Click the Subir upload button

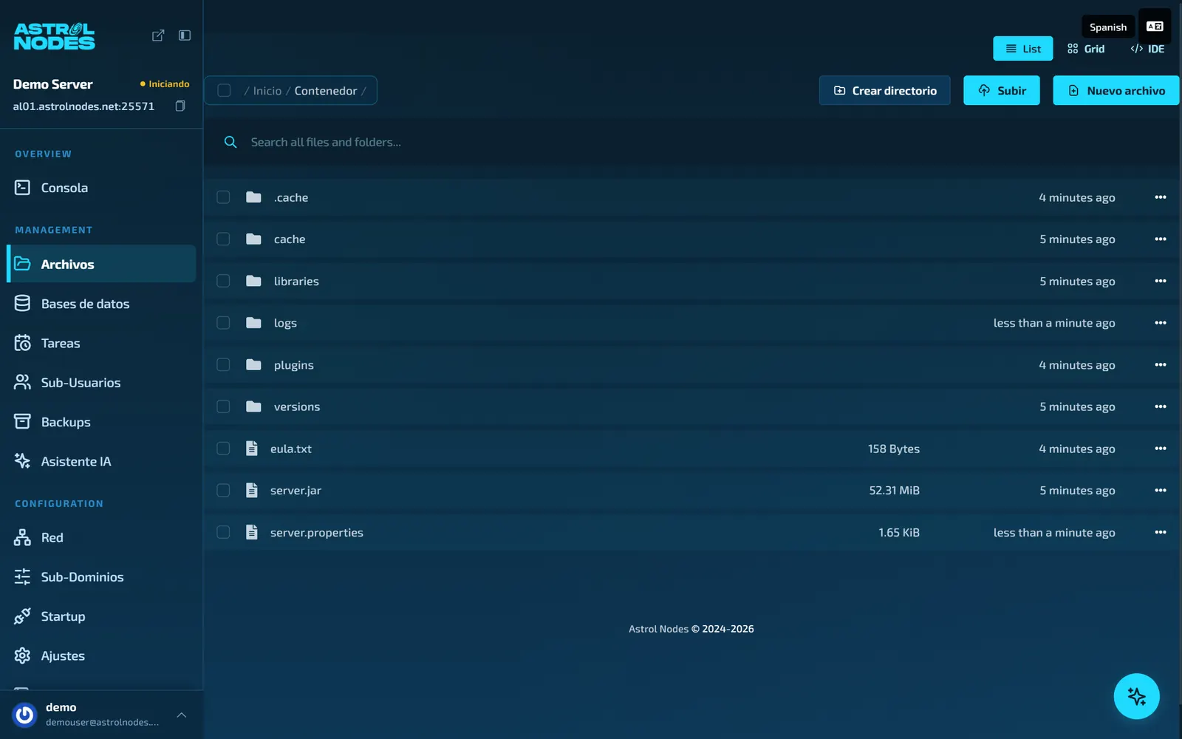(x=1001, y=90)
